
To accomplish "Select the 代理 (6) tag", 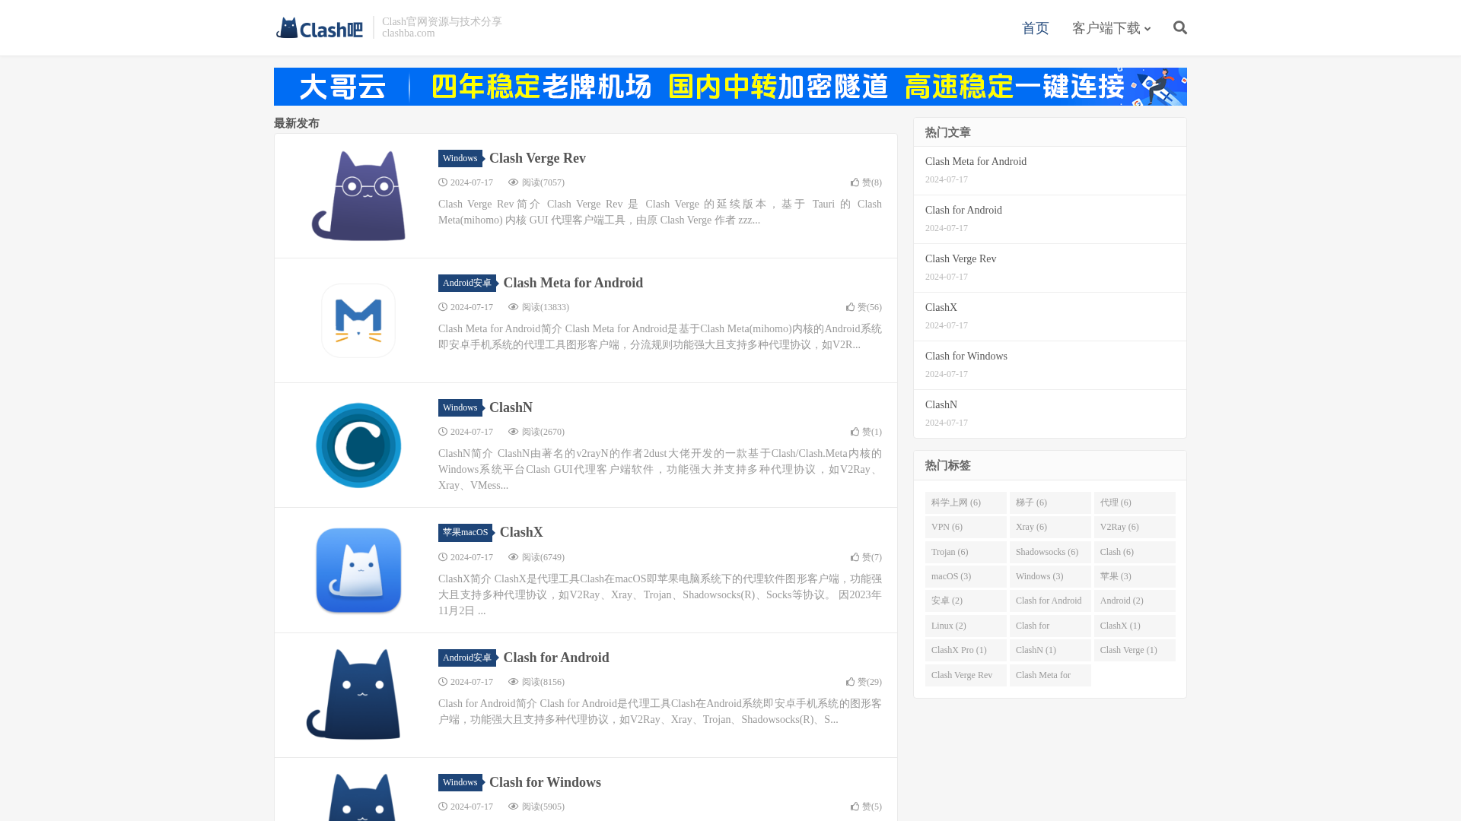I will pyautogui.click(x=1135, y=502).
